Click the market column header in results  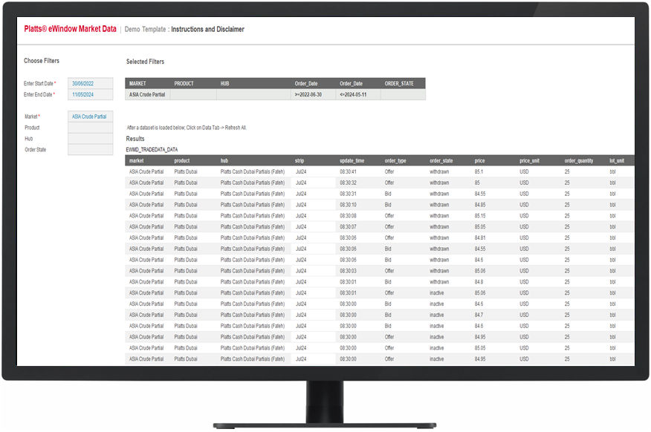point(136,160)
